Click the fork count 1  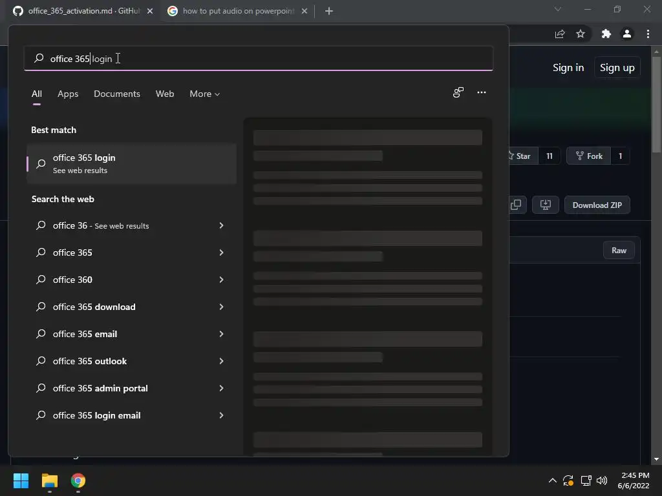620,156
